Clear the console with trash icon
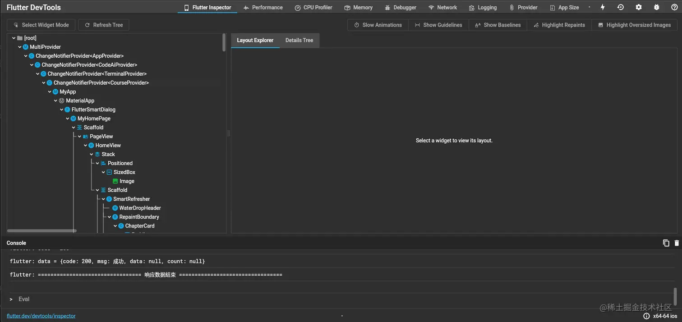 tap(677, 243)
